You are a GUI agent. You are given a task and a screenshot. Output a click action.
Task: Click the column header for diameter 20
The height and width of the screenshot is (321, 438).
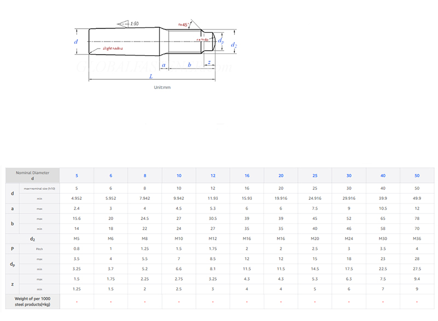click(281, 175)
